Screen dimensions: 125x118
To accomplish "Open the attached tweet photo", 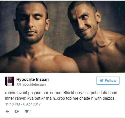I will [x=62, y=37].
